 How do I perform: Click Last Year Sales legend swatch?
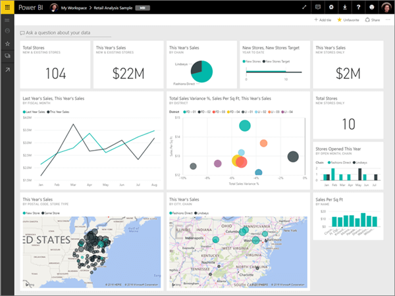point(24,112)
